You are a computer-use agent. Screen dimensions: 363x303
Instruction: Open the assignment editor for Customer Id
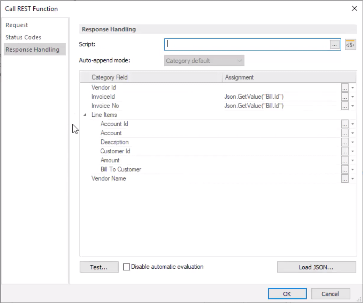click(x=345, y=152)
